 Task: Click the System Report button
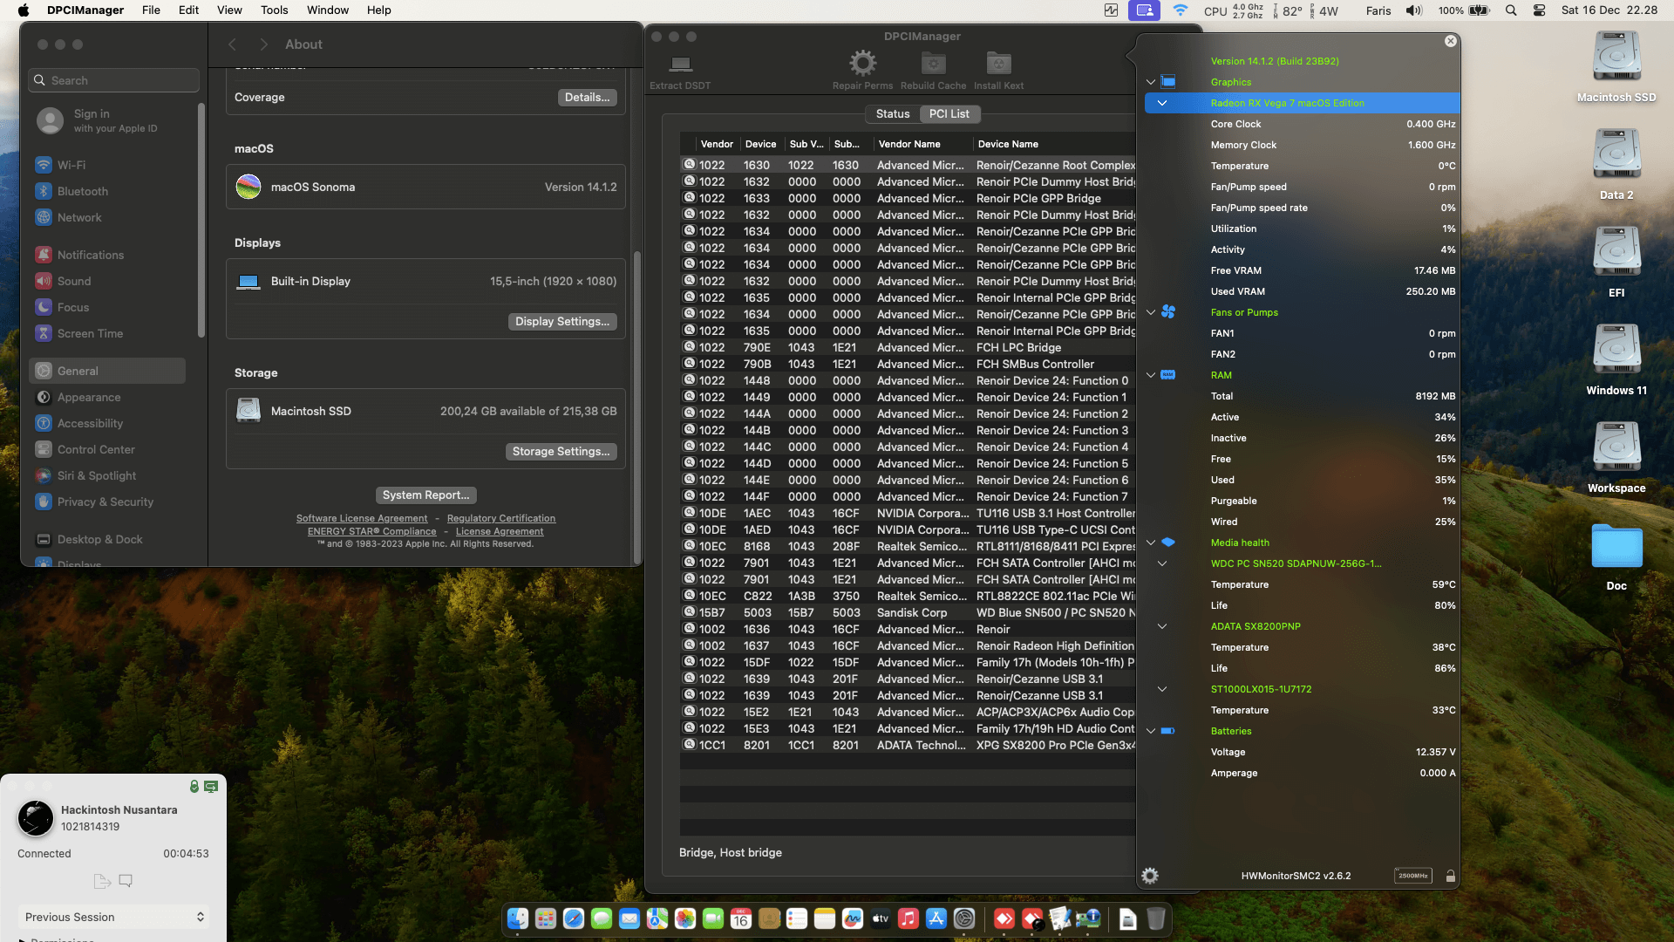[x=425, y=495]
